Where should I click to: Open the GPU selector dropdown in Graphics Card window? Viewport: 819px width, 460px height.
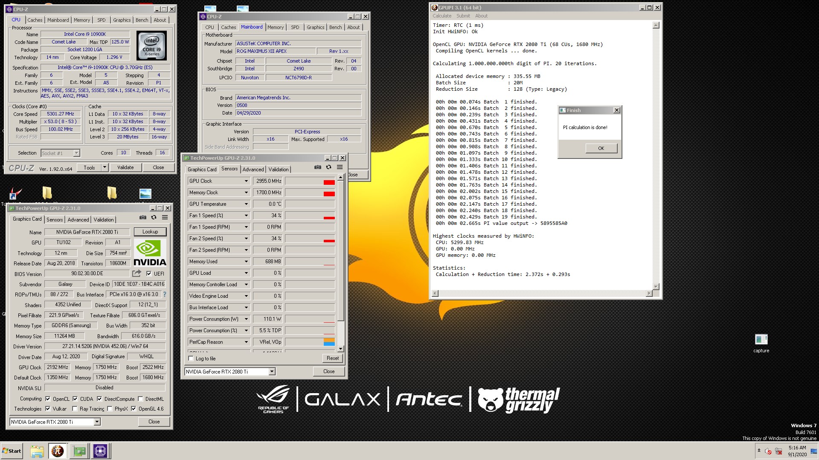point(97,422)
